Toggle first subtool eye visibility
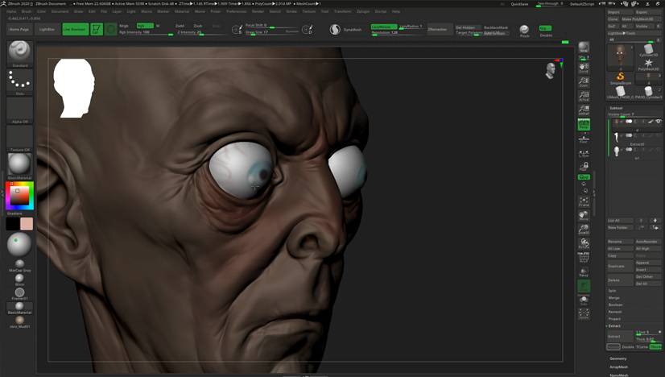The height and width of the screenshot is (377, 665). 659,122
